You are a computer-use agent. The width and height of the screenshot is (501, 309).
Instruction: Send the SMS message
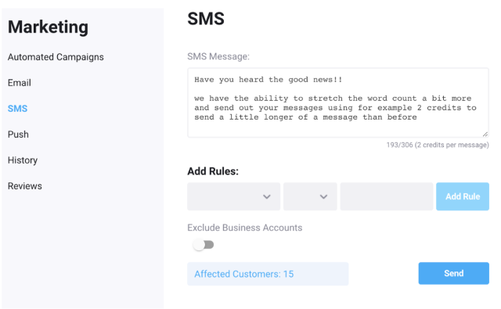coord(454,273)
